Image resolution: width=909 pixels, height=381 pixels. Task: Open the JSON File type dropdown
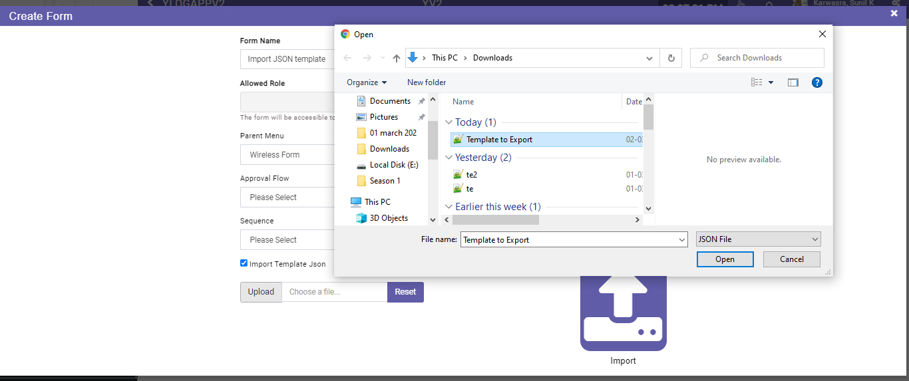[x=759, y=239]
